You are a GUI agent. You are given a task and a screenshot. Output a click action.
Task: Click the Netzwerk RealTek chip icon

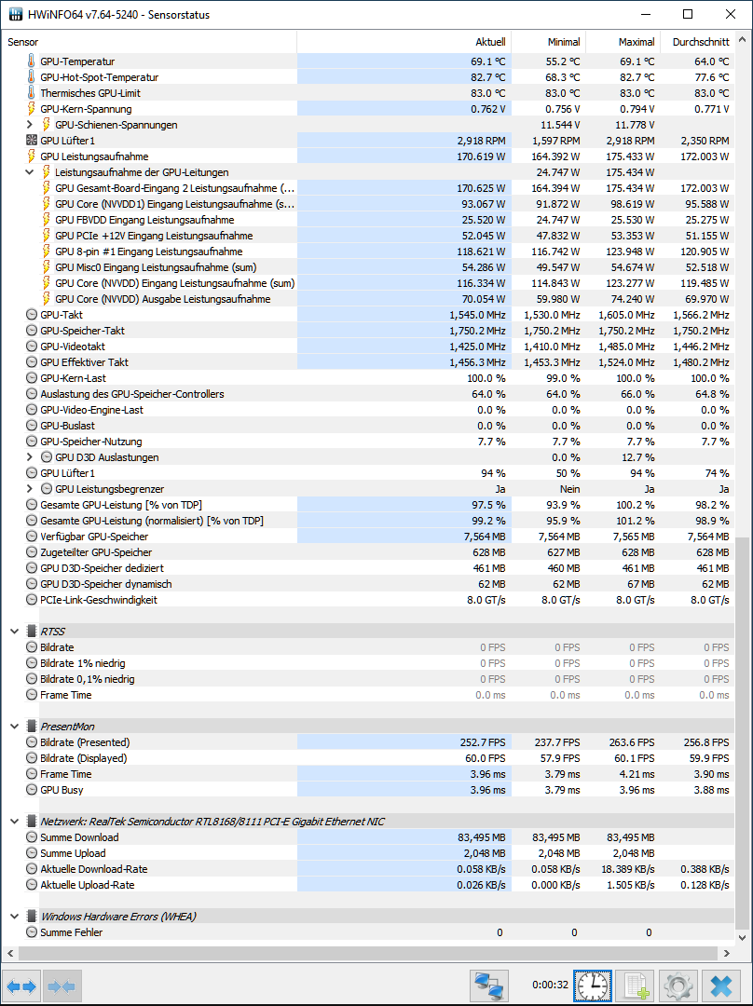[32, 822]
